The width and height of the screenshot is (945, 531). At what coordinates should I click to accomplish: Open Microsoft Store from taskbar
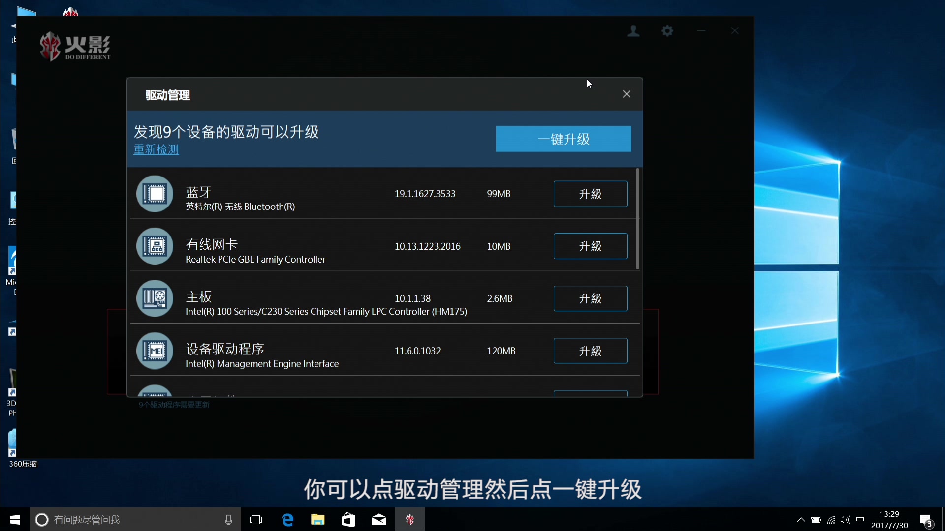point(348,519)
